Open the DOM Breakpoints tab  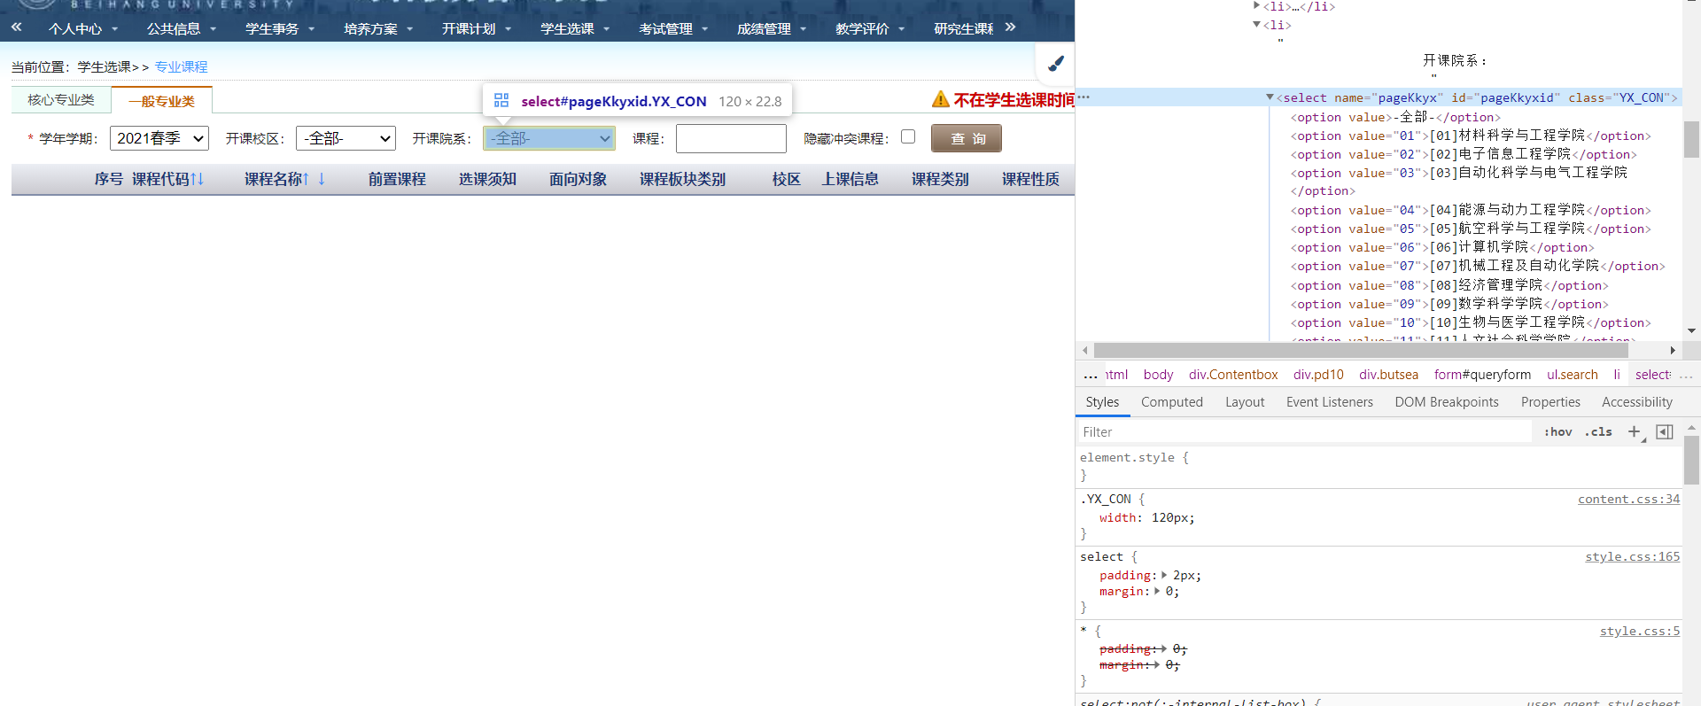[x=1447, y=401]
